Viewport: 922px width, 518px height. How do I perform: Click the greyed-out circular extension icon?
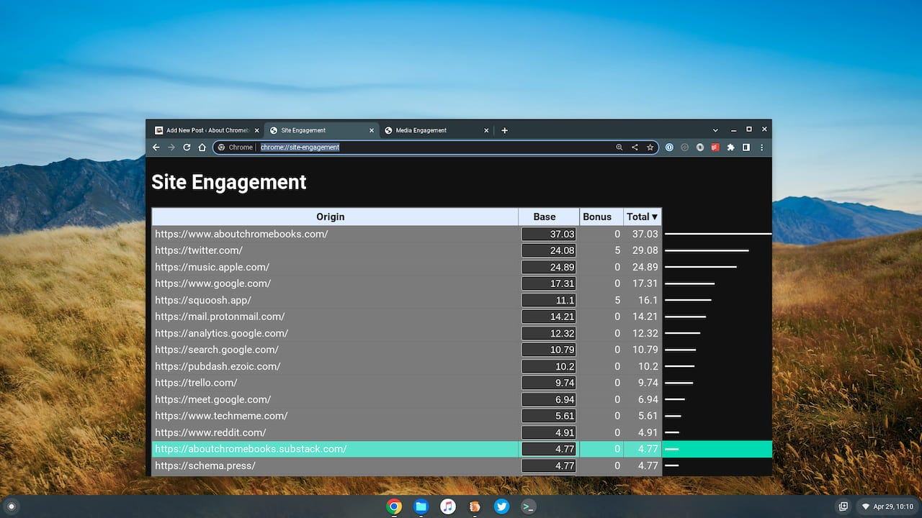pos(684,147)
